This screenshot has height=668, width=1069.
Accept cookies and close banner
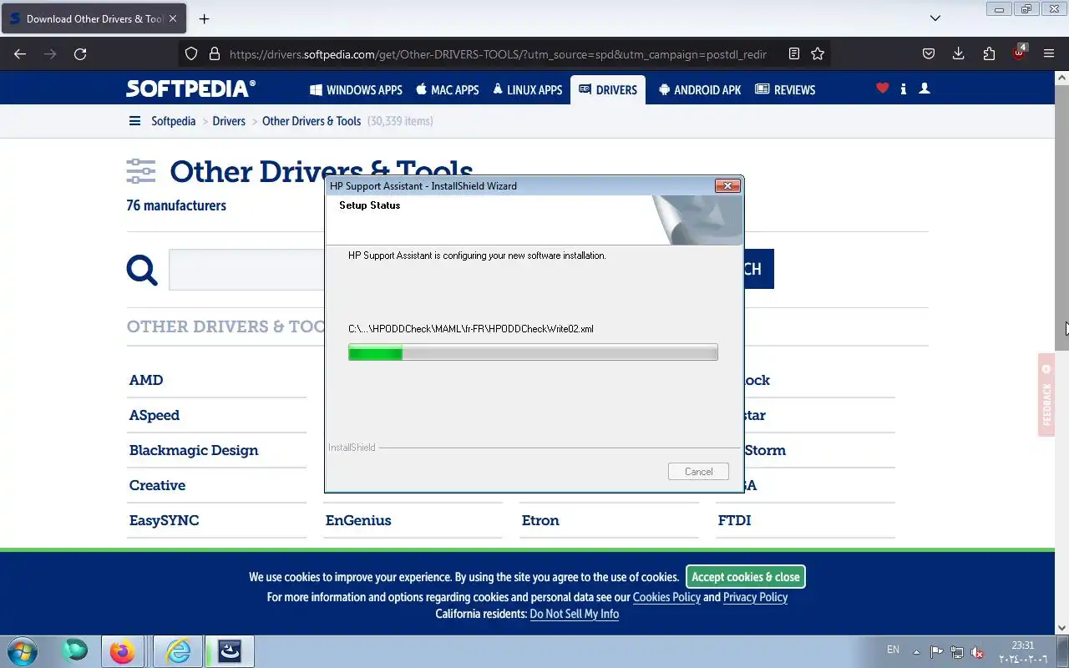[745, 577]
